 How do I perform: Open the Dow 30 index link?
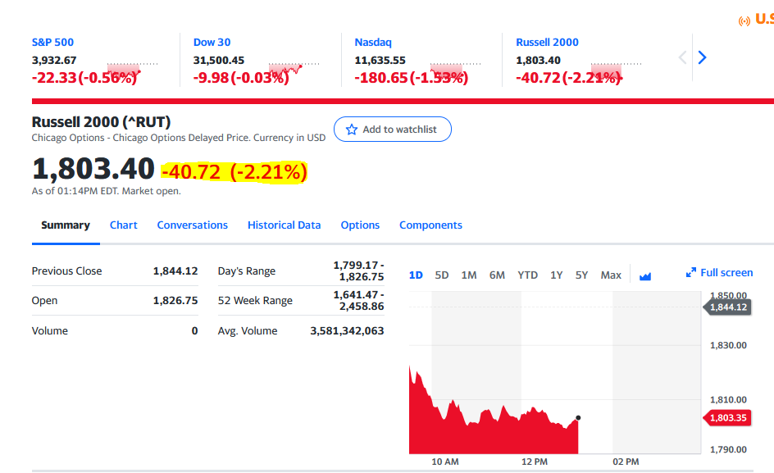(212, 43)
